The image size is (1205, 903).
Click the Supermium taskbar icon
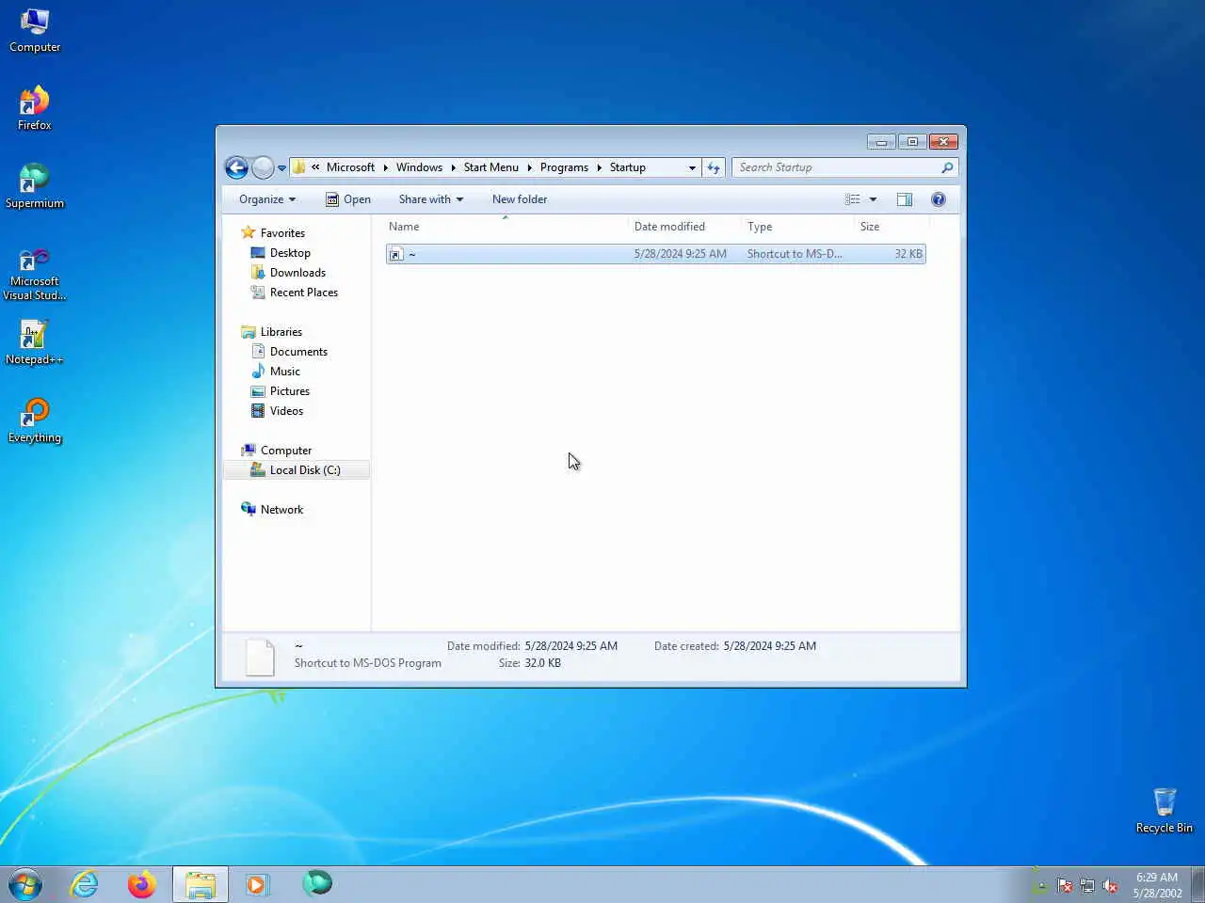(317, 883)
